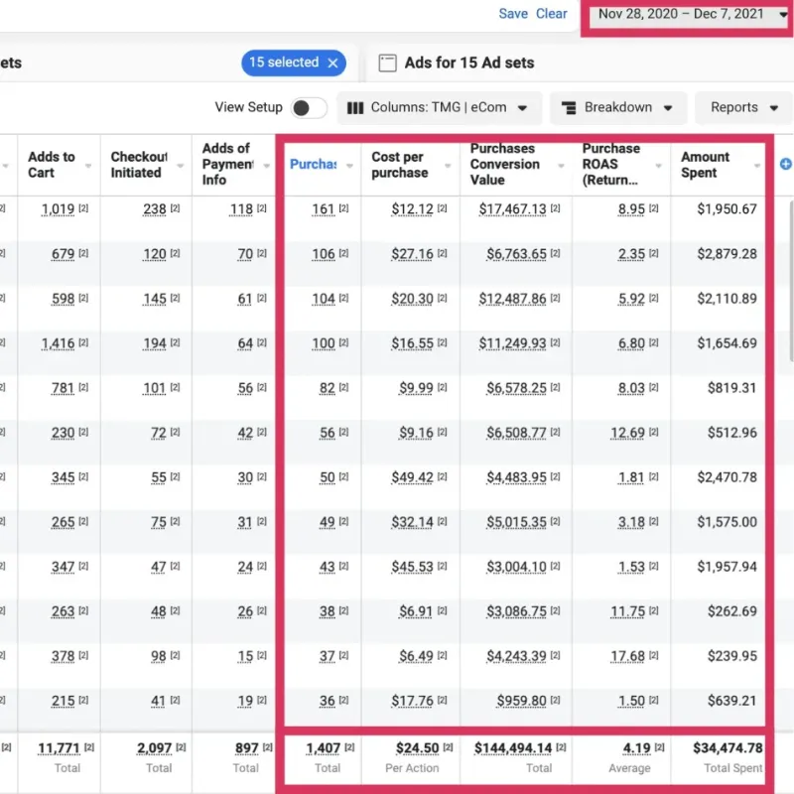Click the footnote marker beside 4.19 average ROAS
The image size is (794, 794).
click(659, 747)
